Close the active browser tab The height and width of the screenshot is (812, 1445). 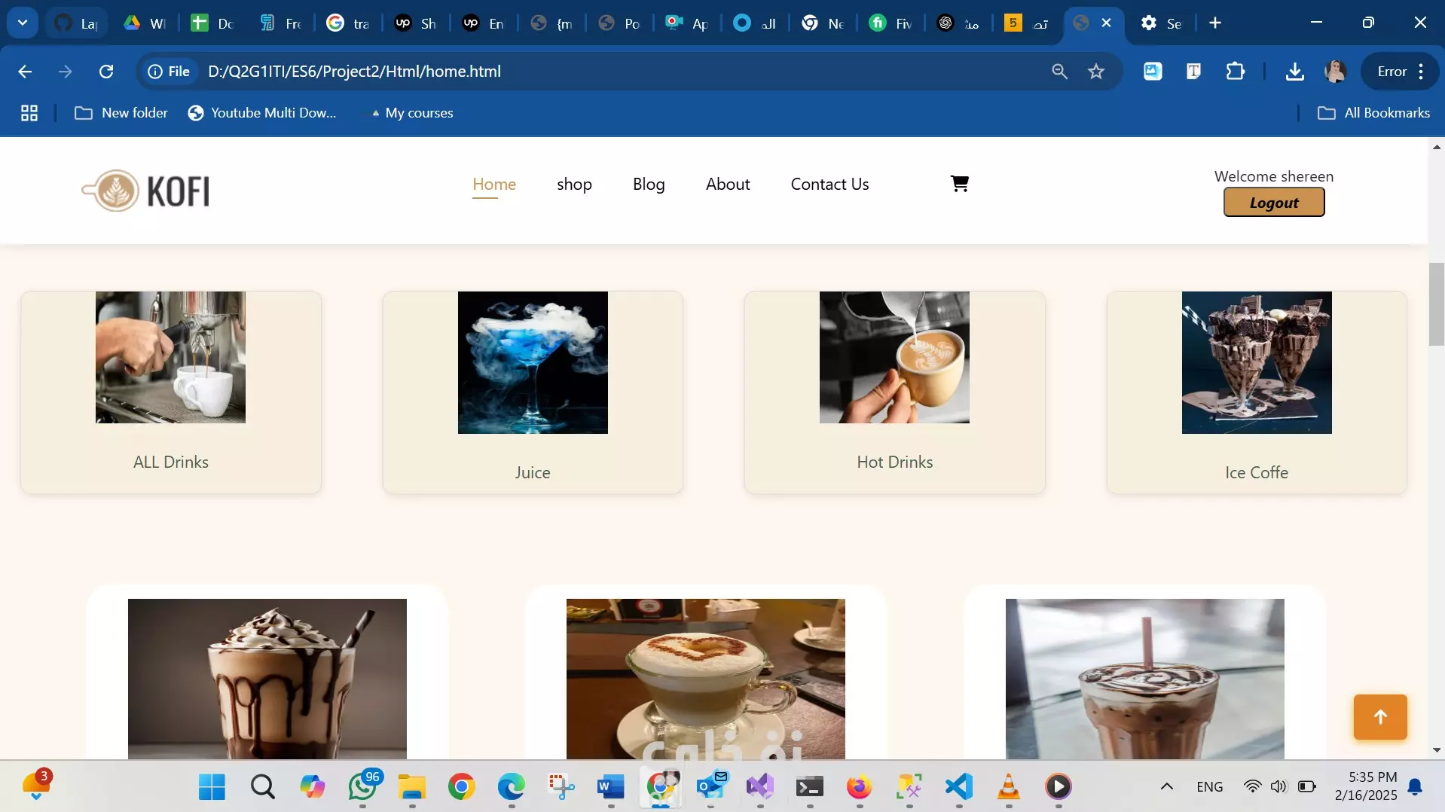1106,23
